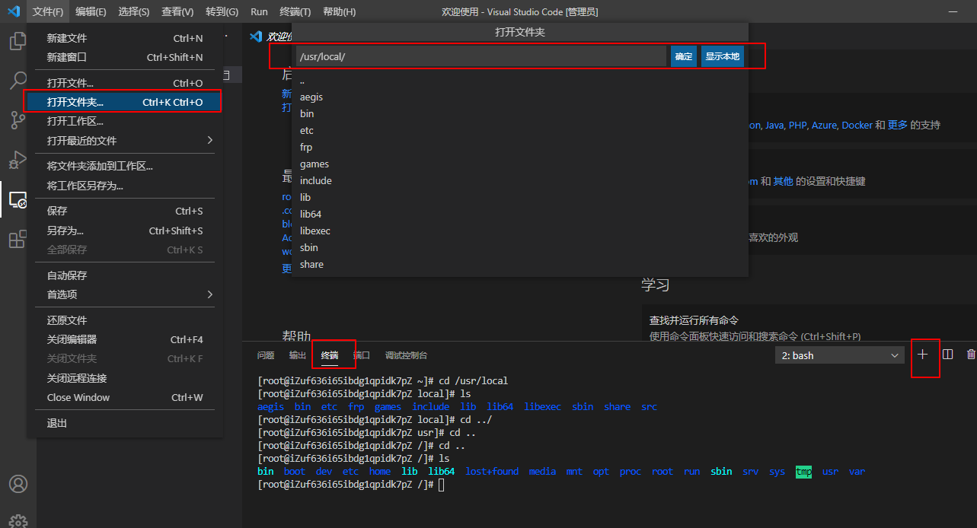Kill the terminal with trash icon
This screenshot has width=977, height=528.
coord(971,355)
